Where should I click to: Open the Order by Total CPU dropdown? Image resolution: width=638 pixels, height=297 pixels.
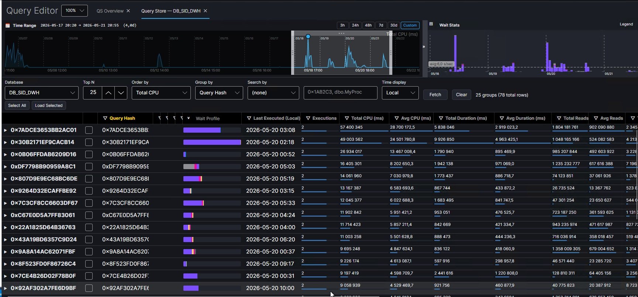click(161, 93)
